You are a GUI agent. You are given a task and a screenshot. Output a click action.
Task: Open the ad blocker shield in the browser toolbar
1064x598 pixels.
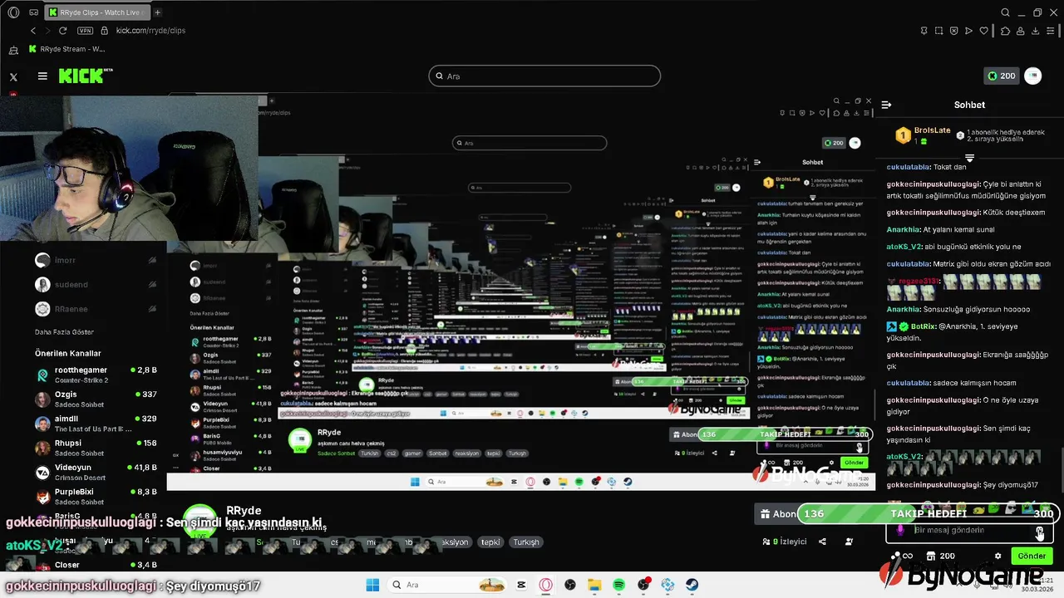point(954,31)
